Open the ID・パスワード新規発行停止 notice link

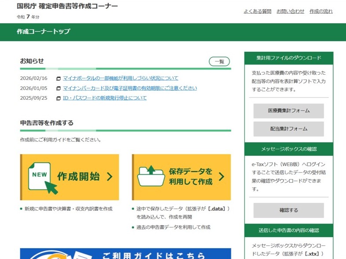tap(105, 98)
